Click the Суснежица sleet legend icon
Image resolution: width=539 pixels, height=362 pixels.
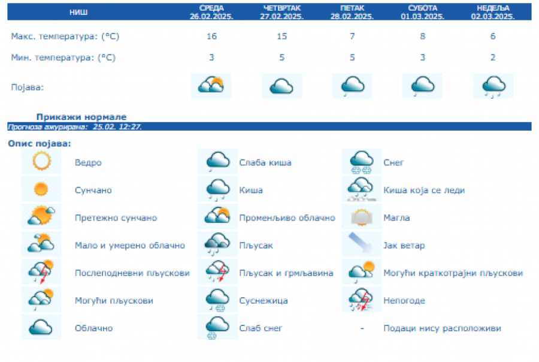pos(217,300)
